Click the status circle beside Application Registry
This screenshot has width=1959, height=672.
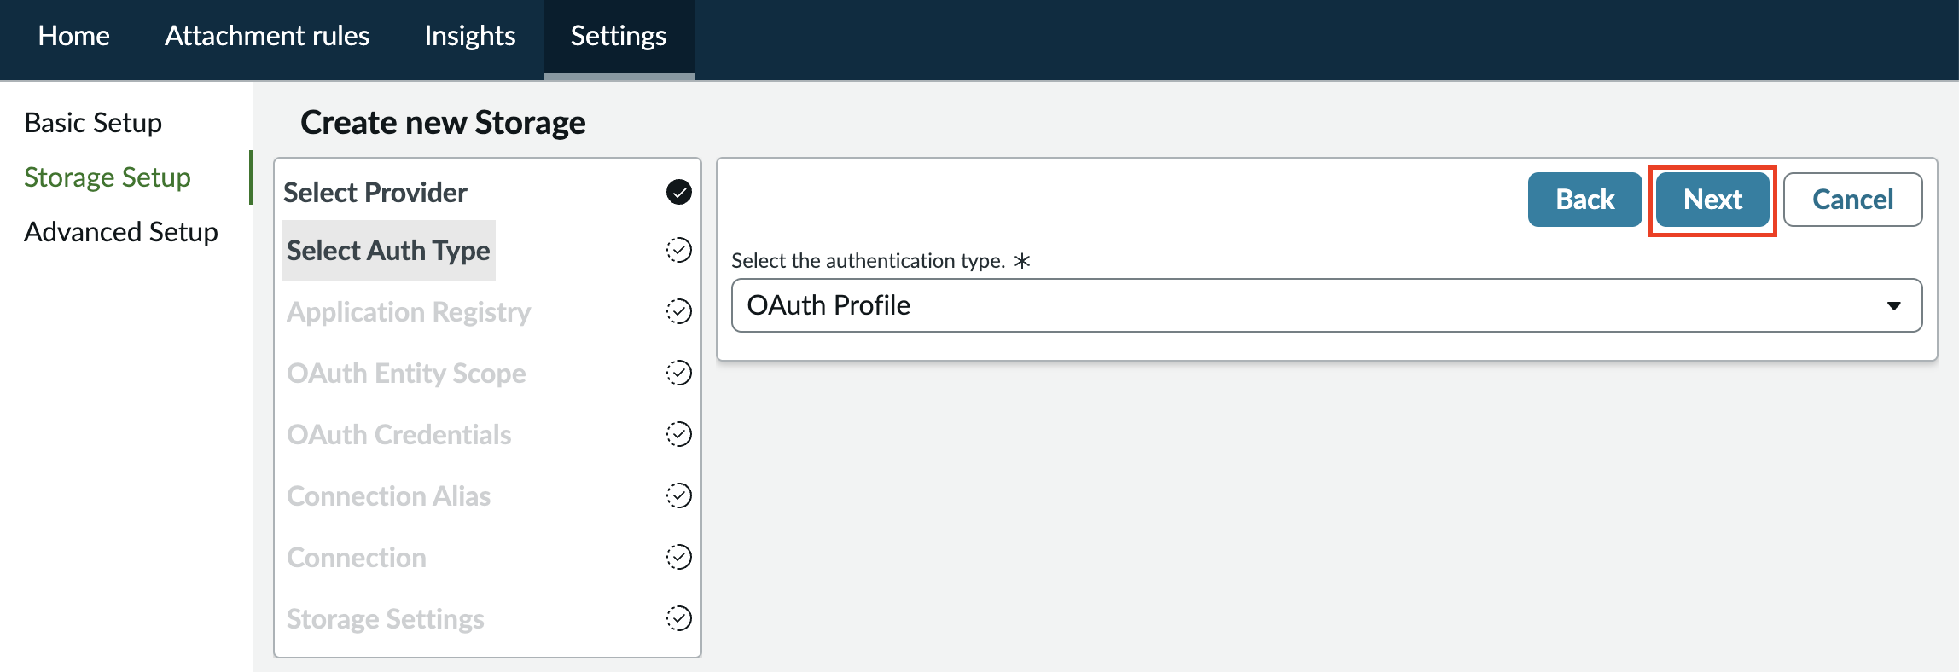coord(679,311)
